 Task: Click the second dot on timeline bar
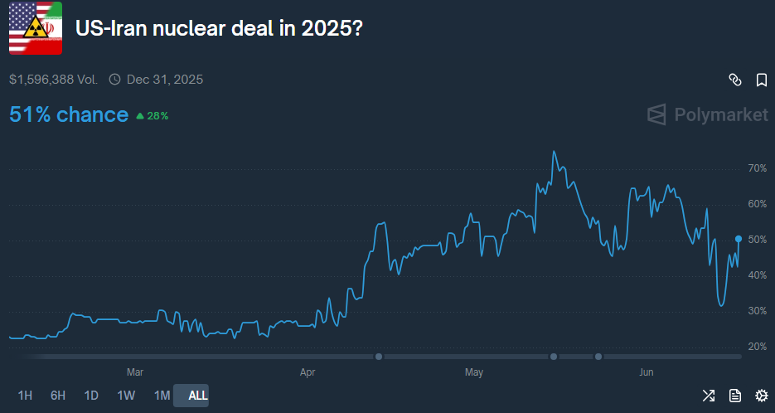coord(553,357)
